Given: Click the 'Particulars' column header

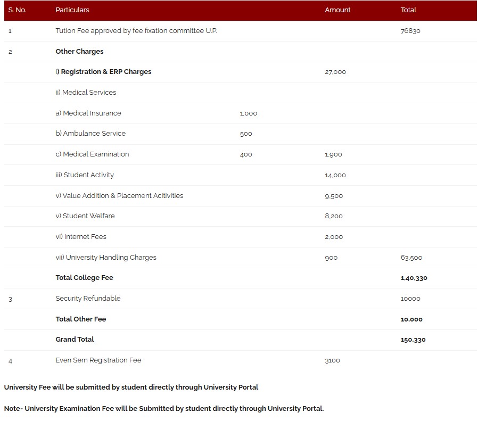Looking at the screenshot, I should [72, 10].
